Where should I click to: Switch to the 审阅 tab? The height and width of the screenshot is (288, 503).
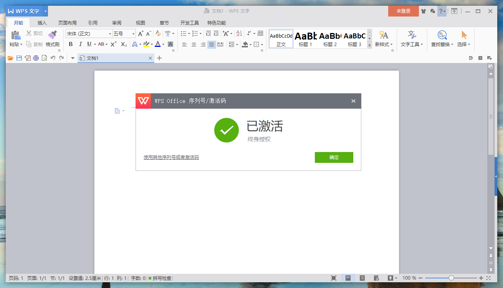117,23
